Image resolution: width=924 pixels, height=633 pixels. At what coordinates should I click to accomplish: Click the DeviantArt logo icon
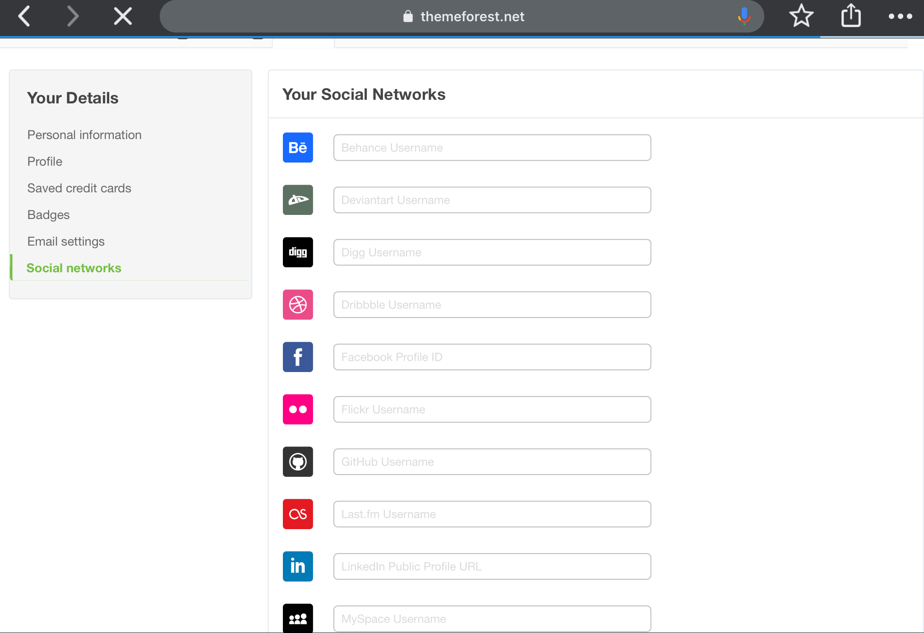[298, 200]
